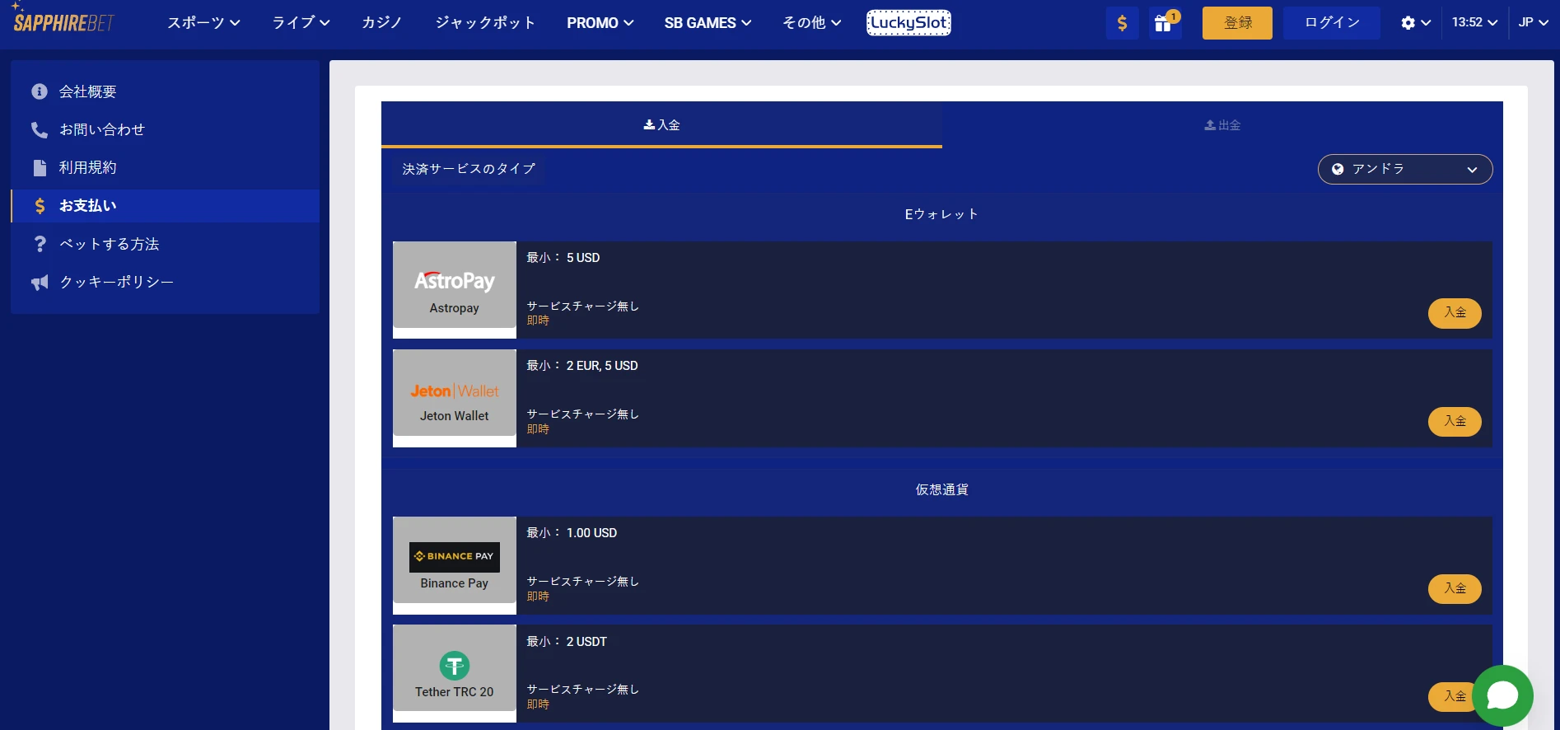Open the gift box bonus icon
Screen dimensions: 1560x730
[1165, 23]
